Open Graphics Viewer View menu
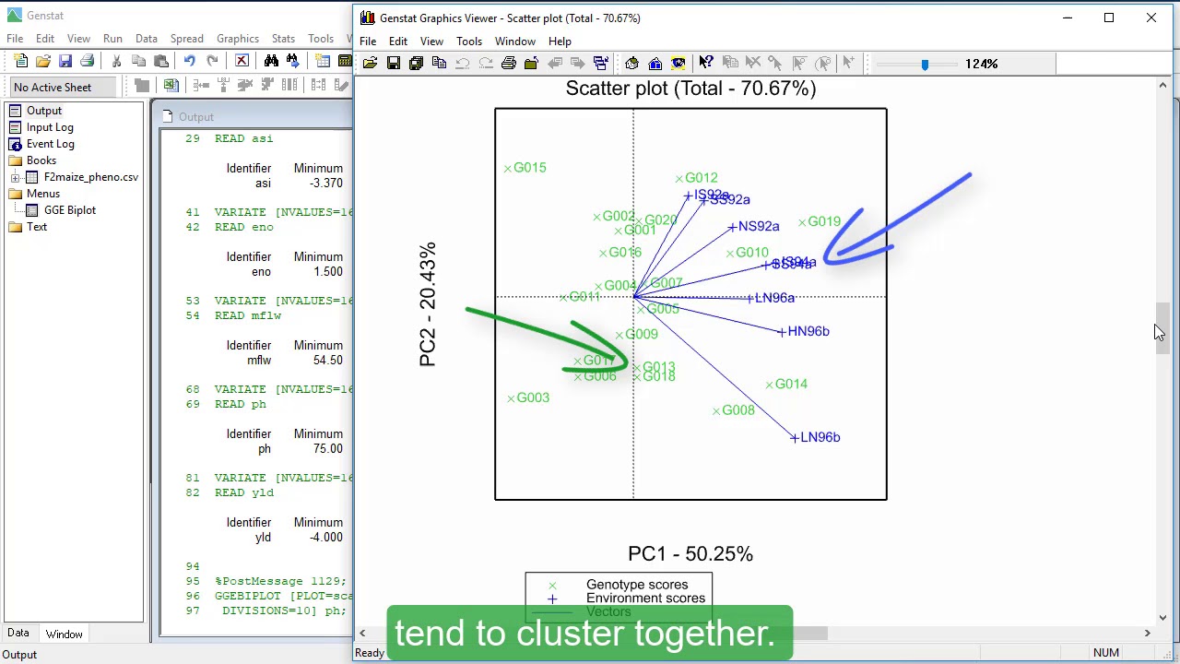Screen dimensions: 1180x664 [x=431, y=41]
